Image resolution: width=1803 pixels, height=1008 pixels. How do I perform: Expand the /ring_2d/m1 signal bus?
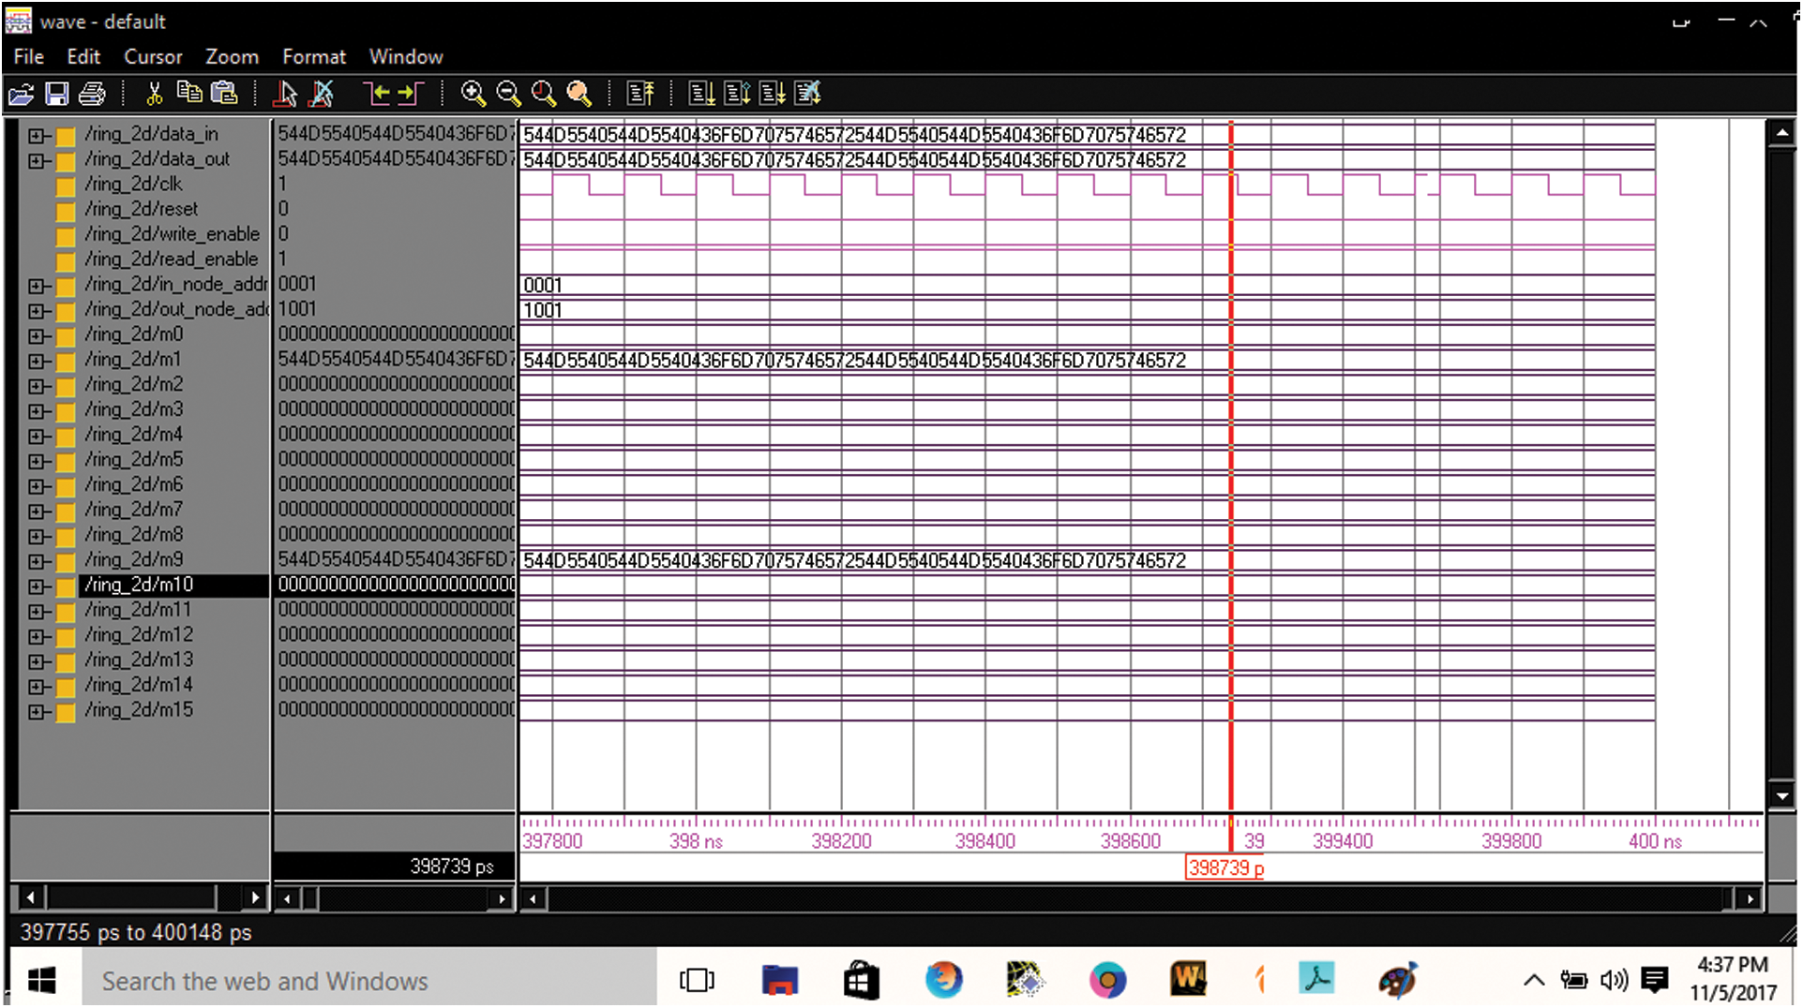(x=36, y=361)
